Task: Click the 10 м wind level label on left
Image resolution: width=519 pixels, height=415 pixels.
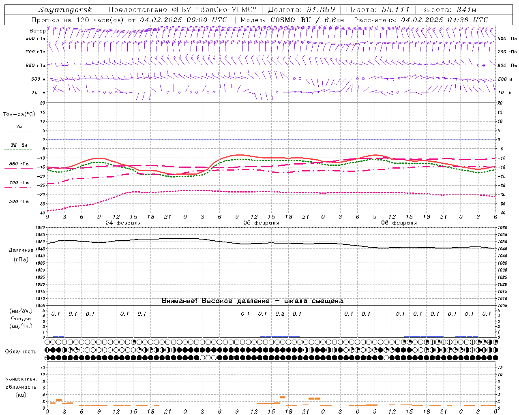Action: [x=39, y=92]
